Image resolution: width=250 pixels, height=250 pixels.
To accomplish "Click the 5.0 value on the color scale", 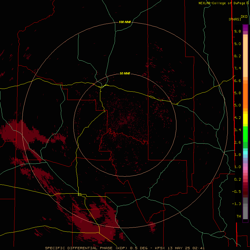I will pos(237,105).
